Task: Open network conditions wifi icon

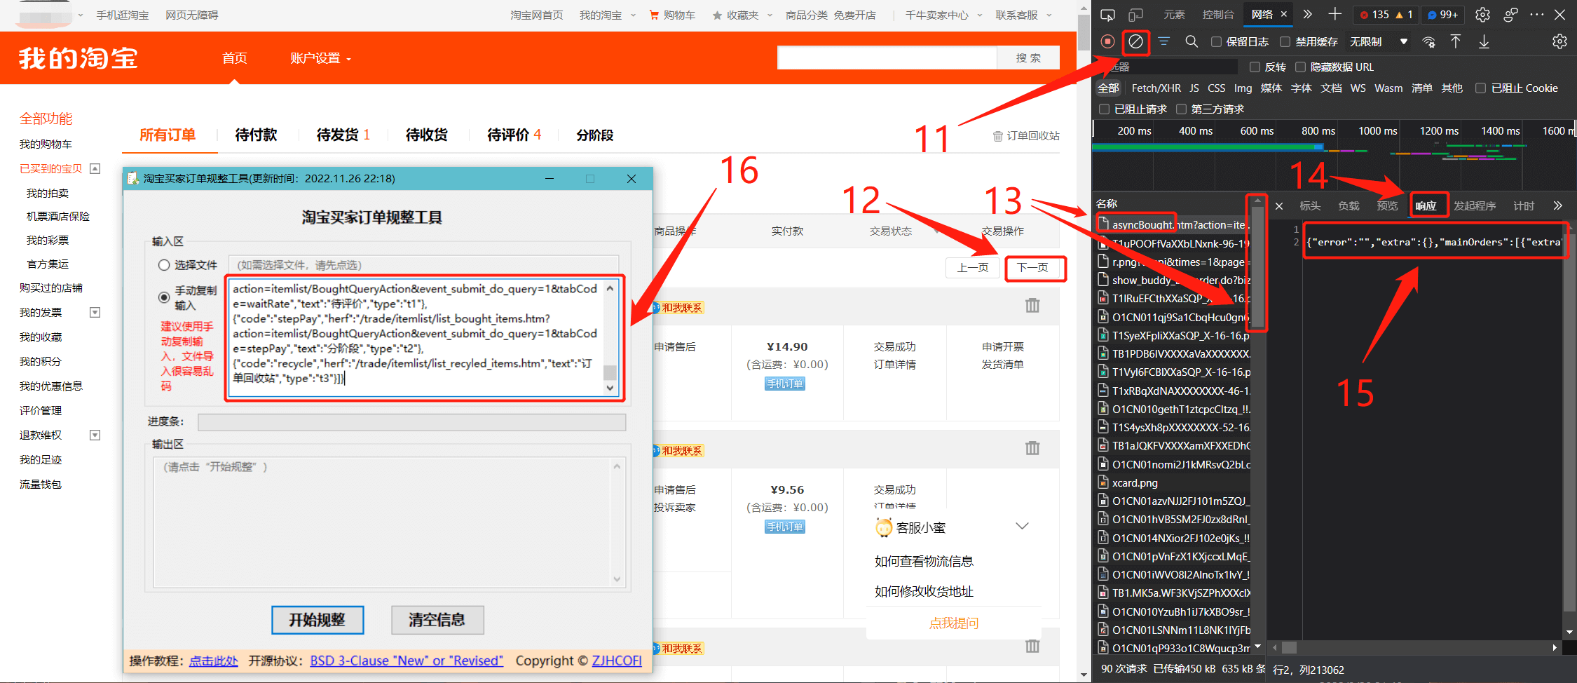Action: pos(1428,42)
